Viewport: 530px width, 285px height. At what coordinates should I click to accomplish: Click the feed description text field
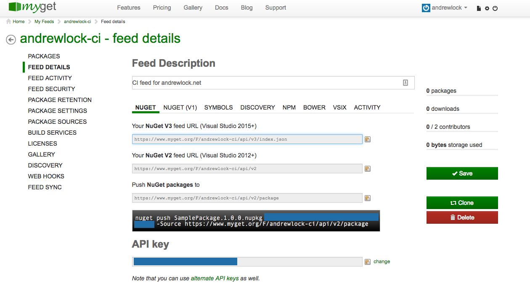coord(273,83)
